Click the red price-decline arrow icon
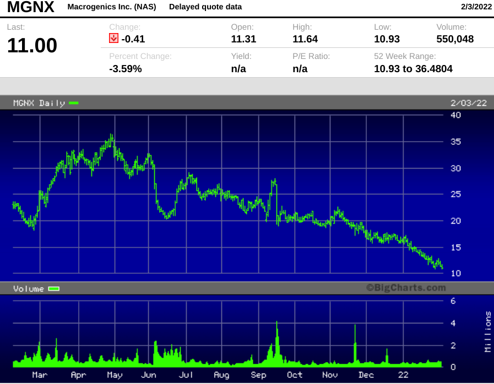This screenshot has width=494, height=384. [x=113, y=39]
